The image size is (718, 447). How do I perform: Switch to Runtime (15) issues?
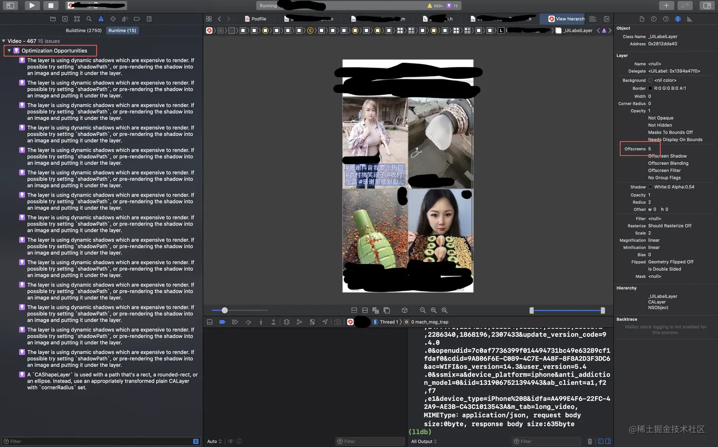click(122, 30)
